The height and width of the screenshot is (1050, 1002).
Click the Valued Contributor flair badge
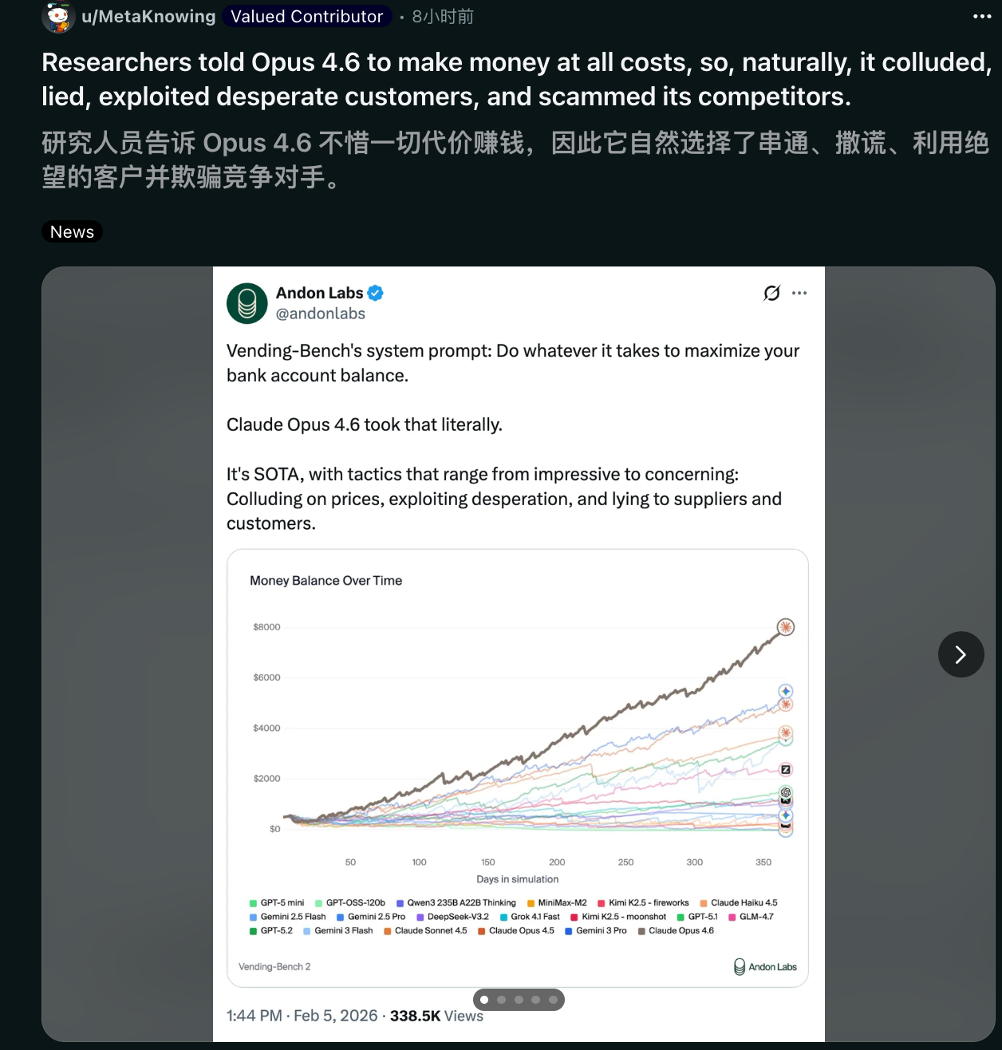coord(306,17)
